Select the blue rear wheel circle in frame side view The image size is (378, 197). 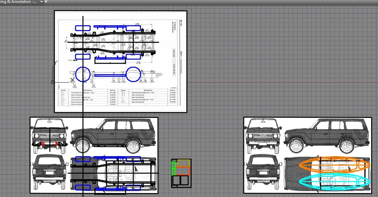133,74
